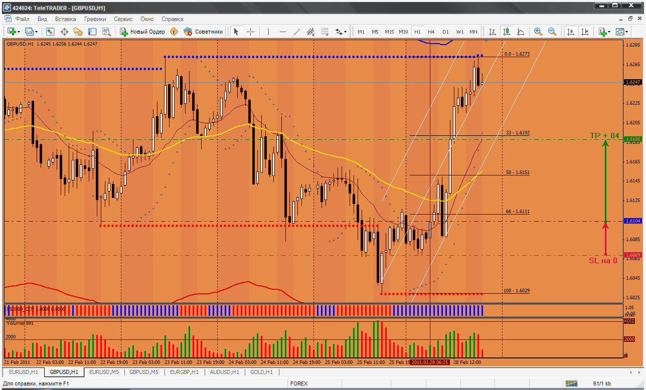Select candlestick chart display icon
646x390 pixels.
click(x=507, y=32)
